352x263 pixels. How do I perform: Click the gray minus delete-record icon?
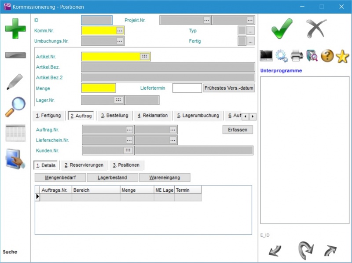click(x=15, y=55)
